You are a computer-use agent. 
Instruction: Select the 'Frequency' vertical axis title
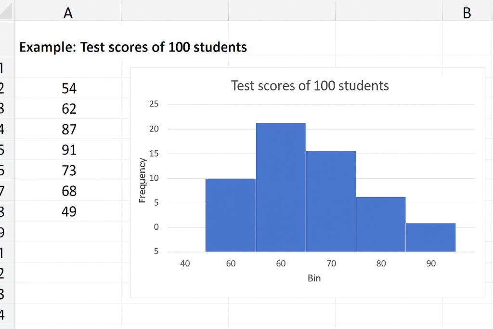coord(143,181)
